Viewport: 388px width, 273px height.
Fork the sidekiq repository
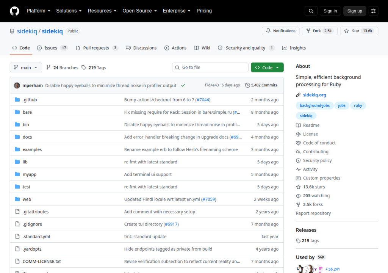[x=320, y=31]
